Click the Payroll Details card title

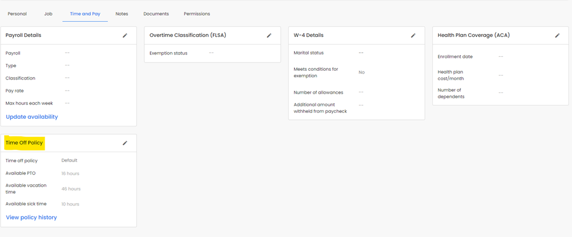tap(23, 36)
